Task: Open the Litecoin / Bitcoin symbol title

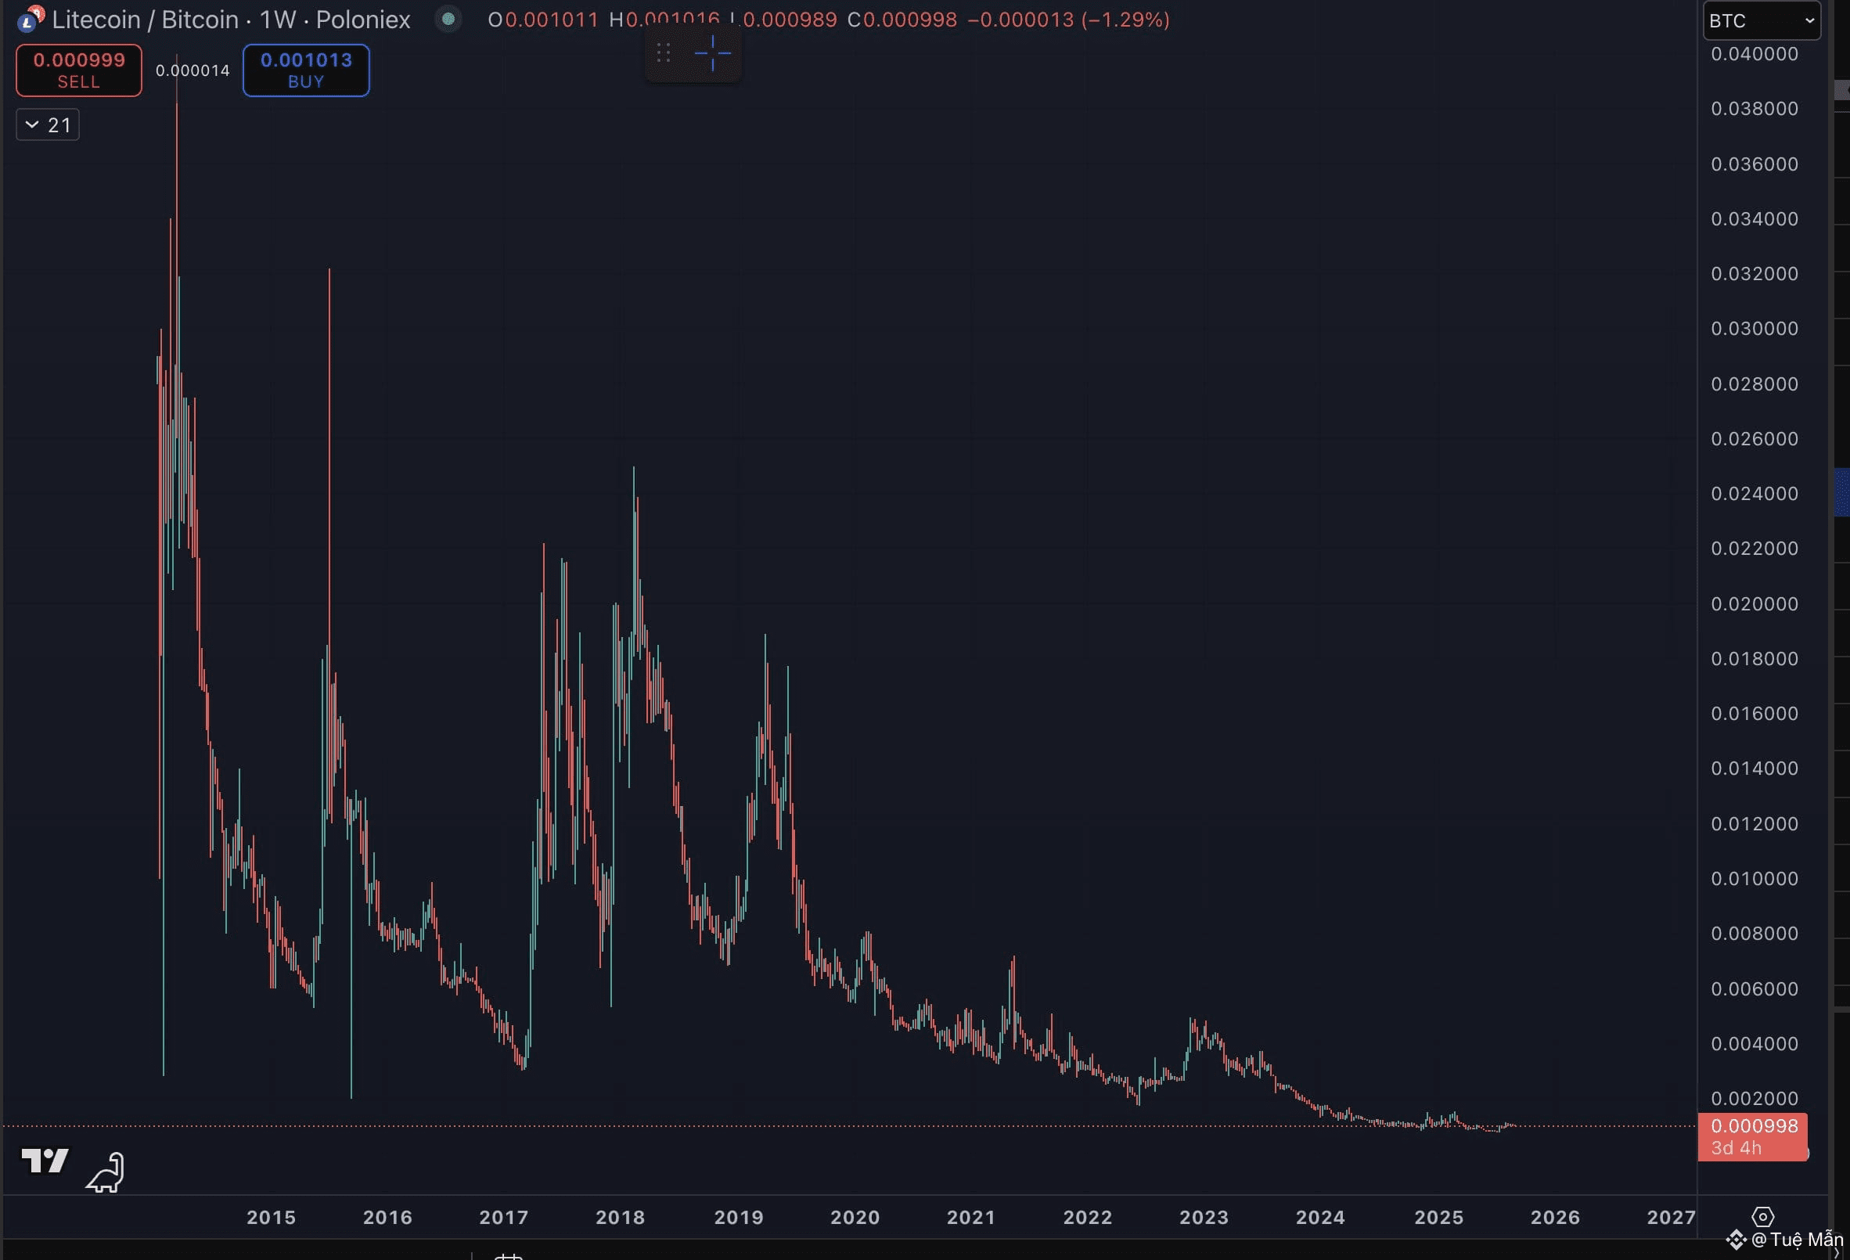Action: [231, 19]
